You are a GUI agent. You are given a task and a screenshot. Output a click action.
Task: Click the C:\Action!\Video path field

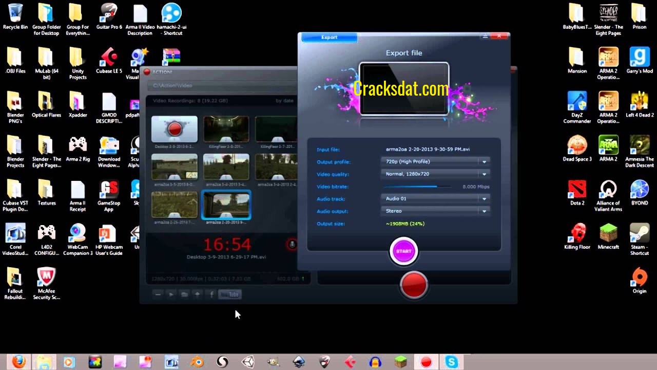tap(222, 85)
